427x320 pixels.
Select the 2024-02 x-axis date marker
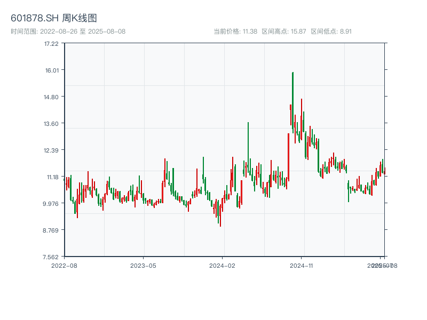223,265
